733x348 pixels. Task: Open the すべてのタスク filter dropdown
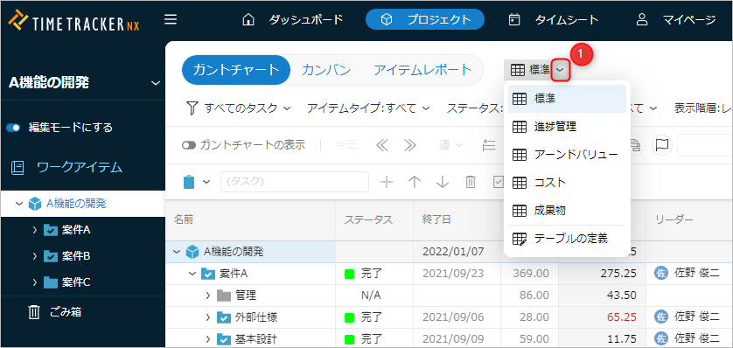point(239,108)
